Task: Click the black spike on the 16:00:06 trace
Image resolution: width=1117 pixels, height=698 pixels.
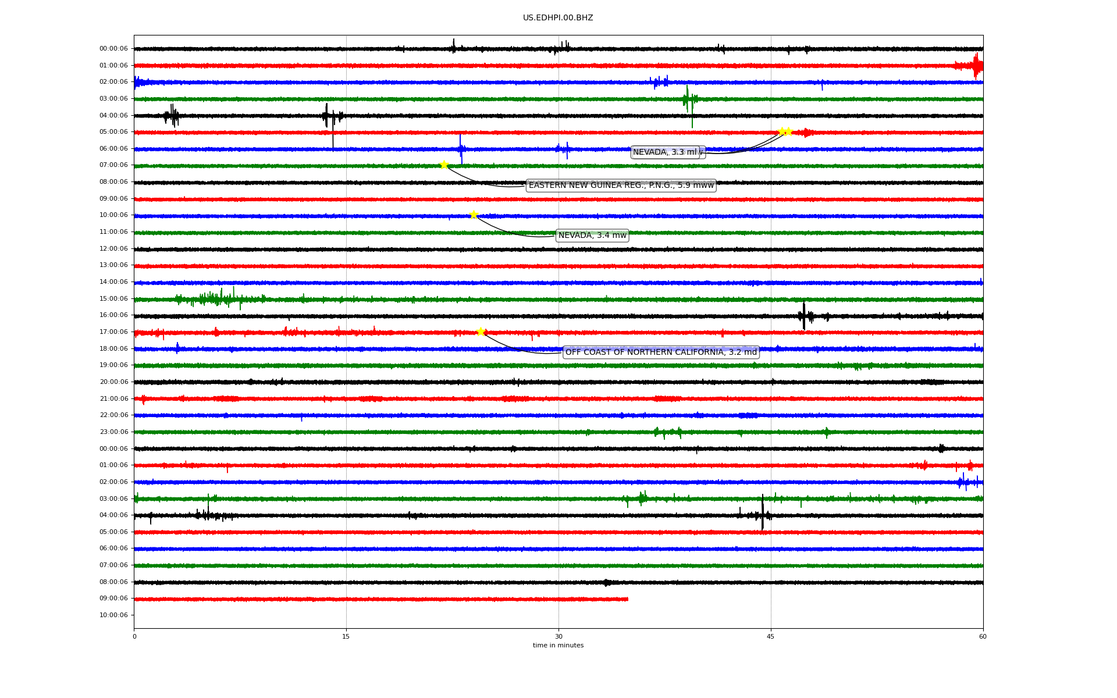Action: (x=804, y=316)
